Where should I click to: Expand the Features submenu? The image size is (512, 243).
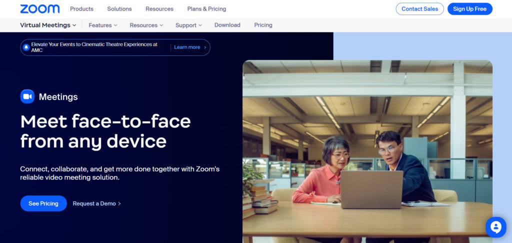(x=102, y=25)
